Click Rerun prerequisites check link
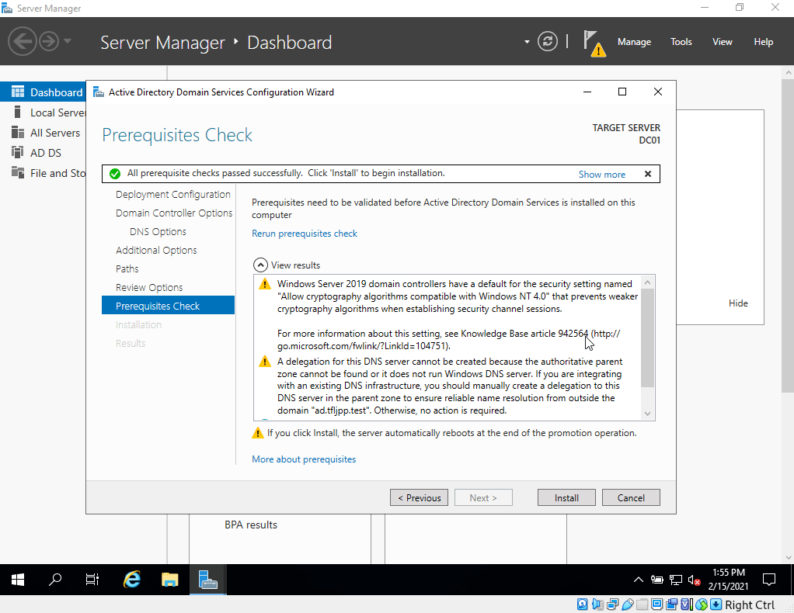 (x=305, y=233)
